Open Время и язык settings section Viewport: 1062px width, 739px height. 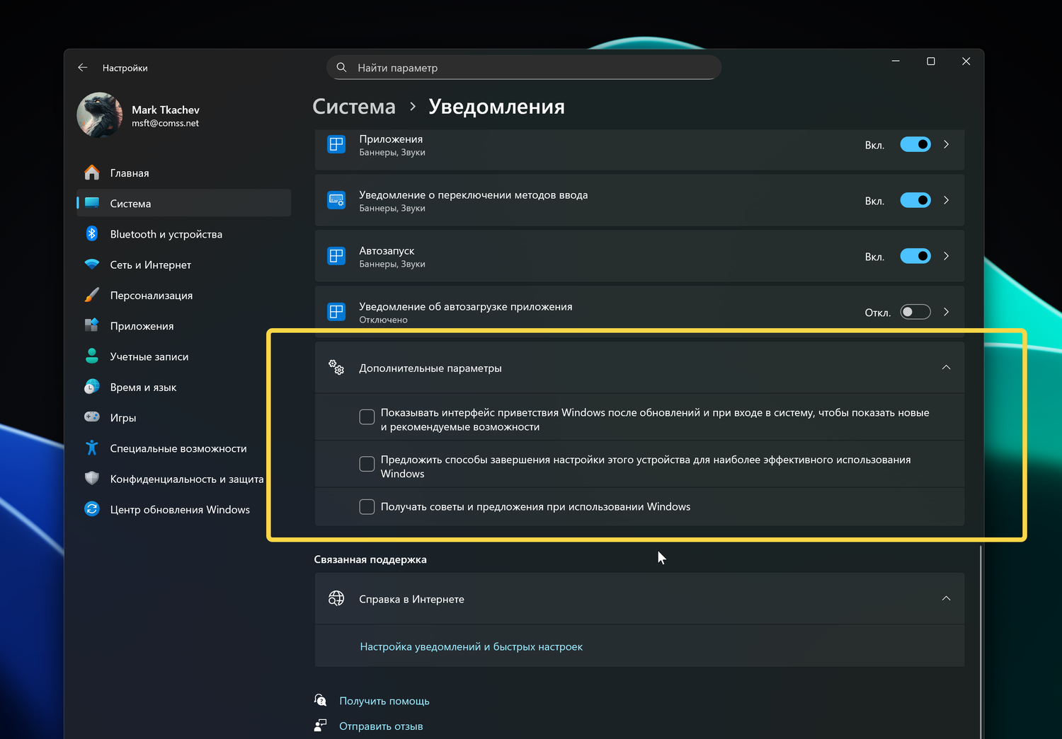143,387
